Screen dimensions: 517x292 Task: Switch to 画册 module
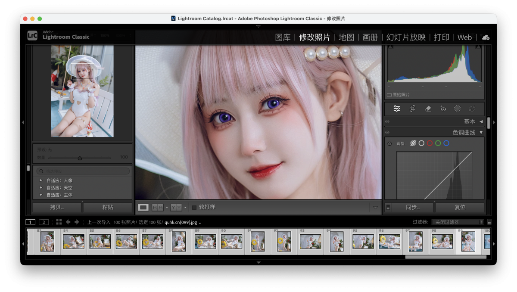[x=370, y=37]
